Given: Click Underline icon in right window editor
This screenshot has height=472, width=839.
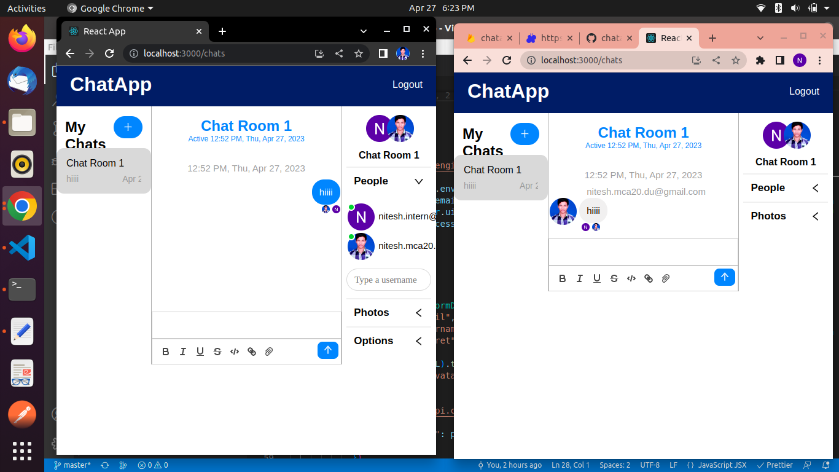Looking at the screenshot, I should point(596,278).
